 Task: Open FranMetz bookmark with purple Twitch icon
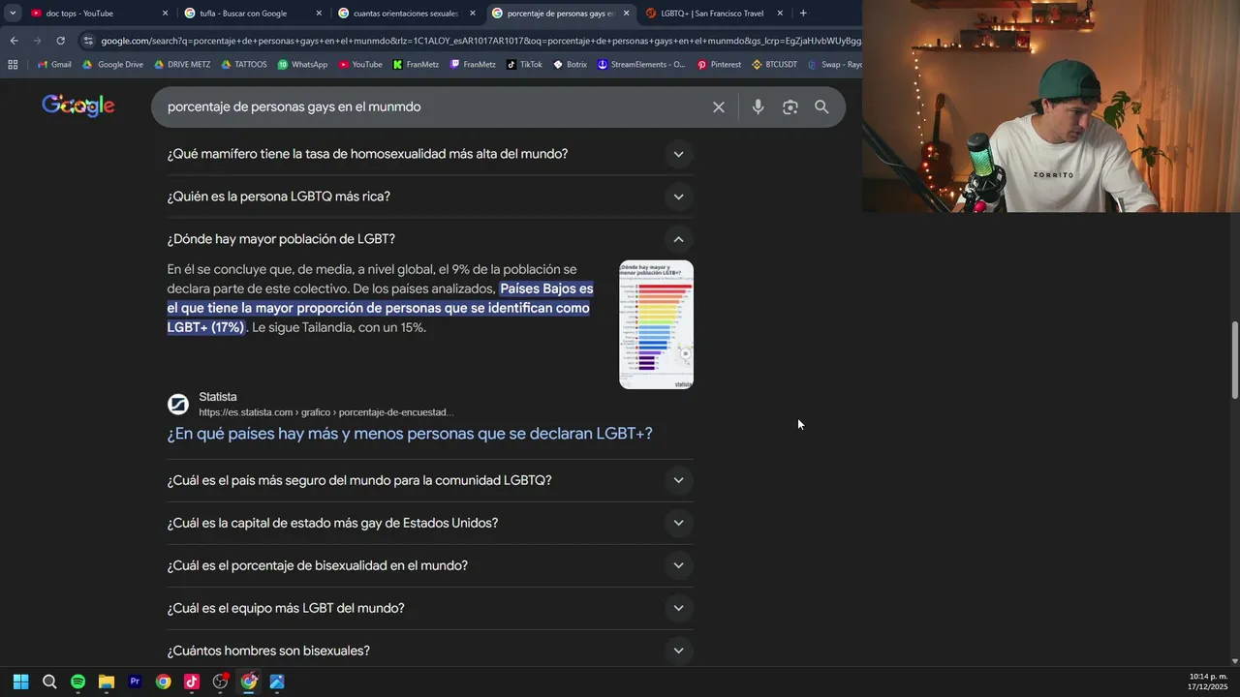point(473,65)
